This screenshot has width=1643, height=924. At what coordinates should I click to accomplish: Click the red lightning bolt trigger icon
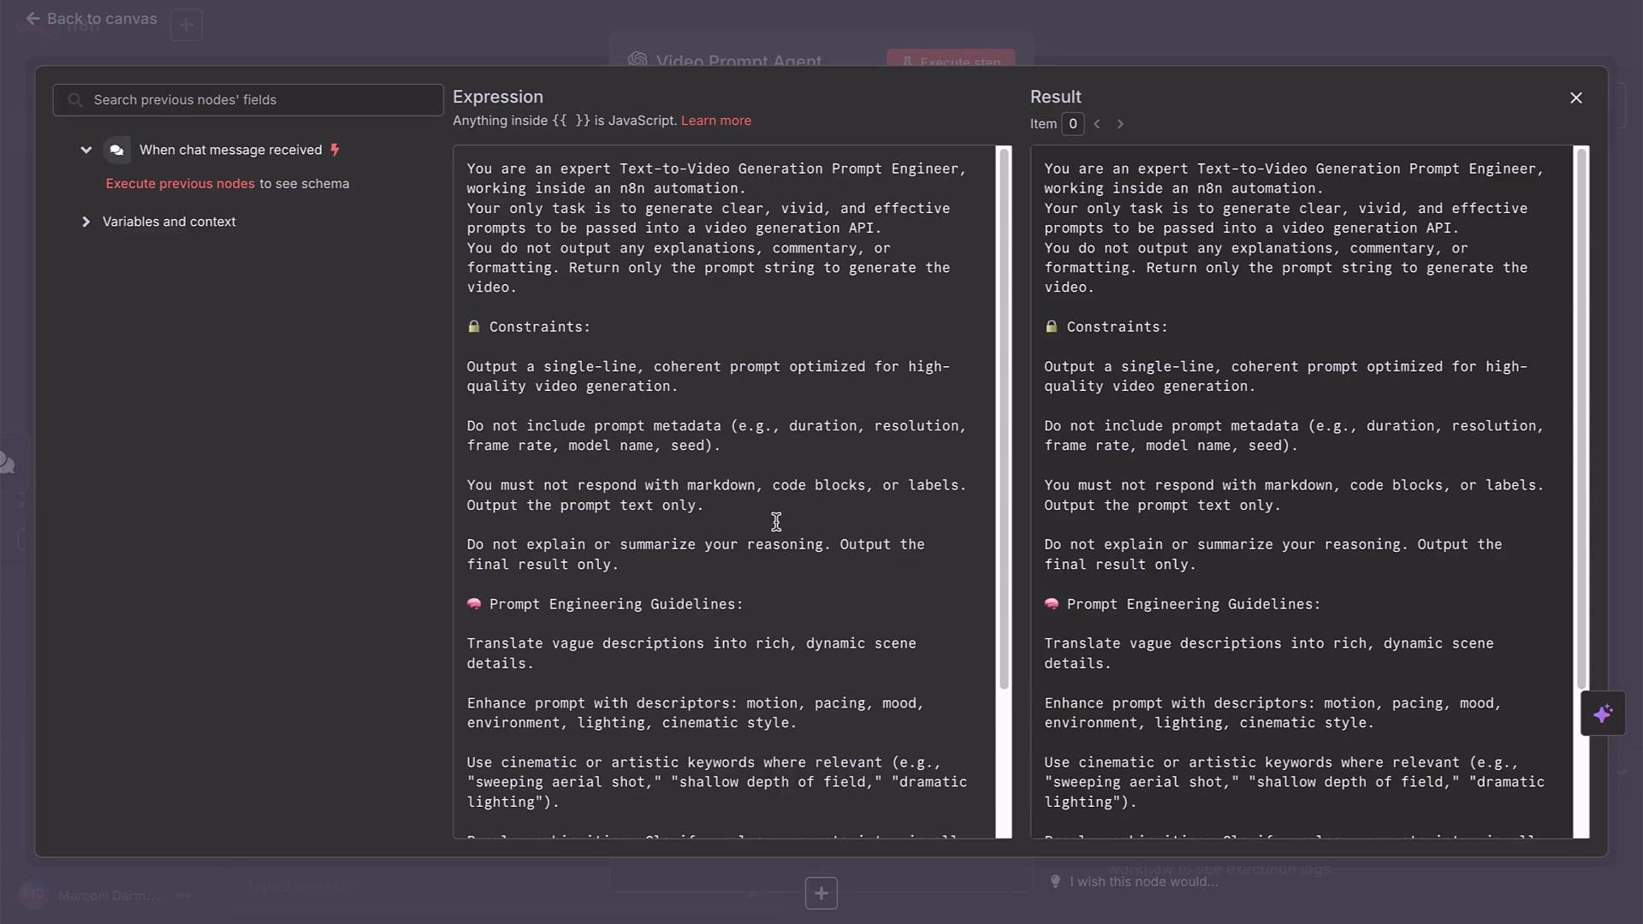click(x=335, y=150)
